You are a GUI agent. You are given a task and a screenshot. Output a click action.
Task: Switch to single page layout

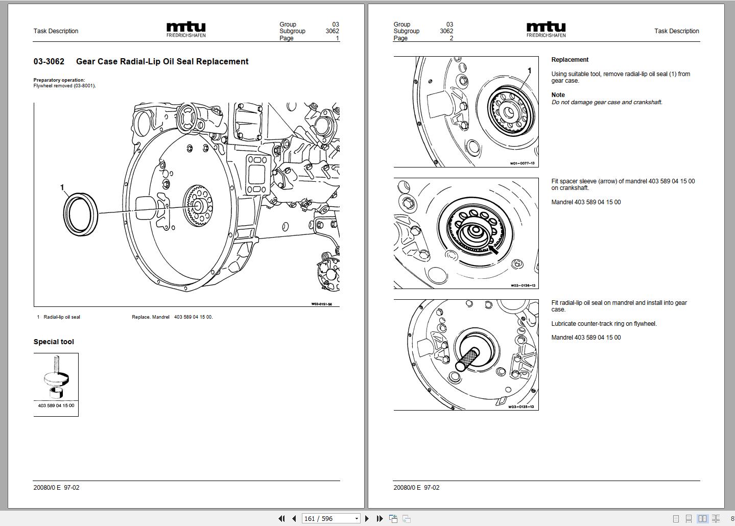click(676, 518)
